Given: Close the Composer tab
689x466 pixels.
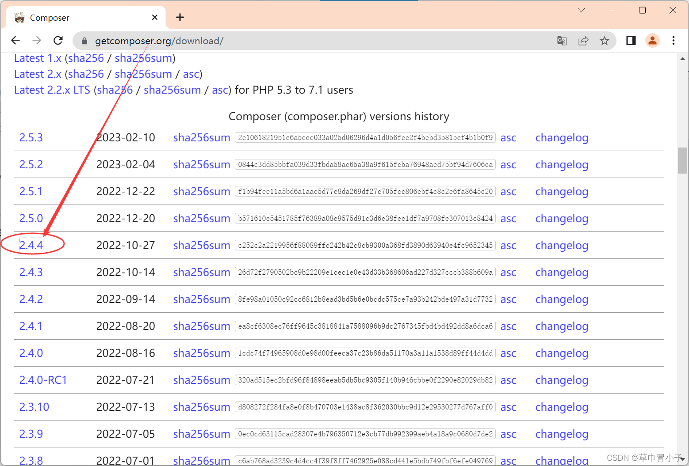Looking at the screenshot, I should (x=155, y=17).
